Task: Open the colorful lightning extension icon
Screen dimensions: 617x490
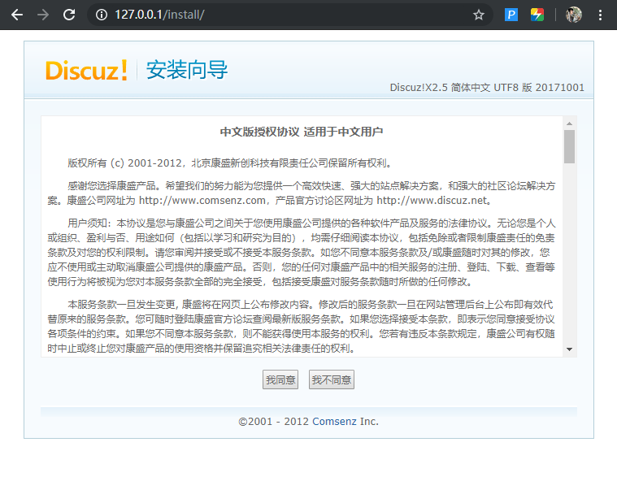Action: tap(537, 15)
